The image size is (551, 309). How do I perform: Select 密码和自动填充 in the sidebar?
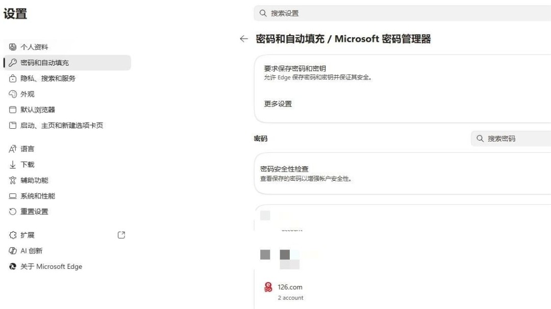[67, 63]
